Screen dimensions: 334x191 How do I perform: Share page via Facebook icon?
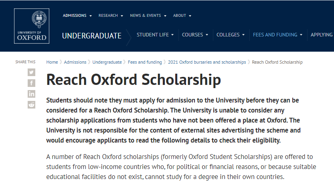click(31, 83)
